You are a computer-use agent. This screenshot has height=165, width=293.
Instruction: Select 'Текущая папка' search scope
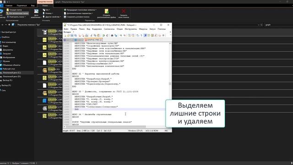[14, 10]
